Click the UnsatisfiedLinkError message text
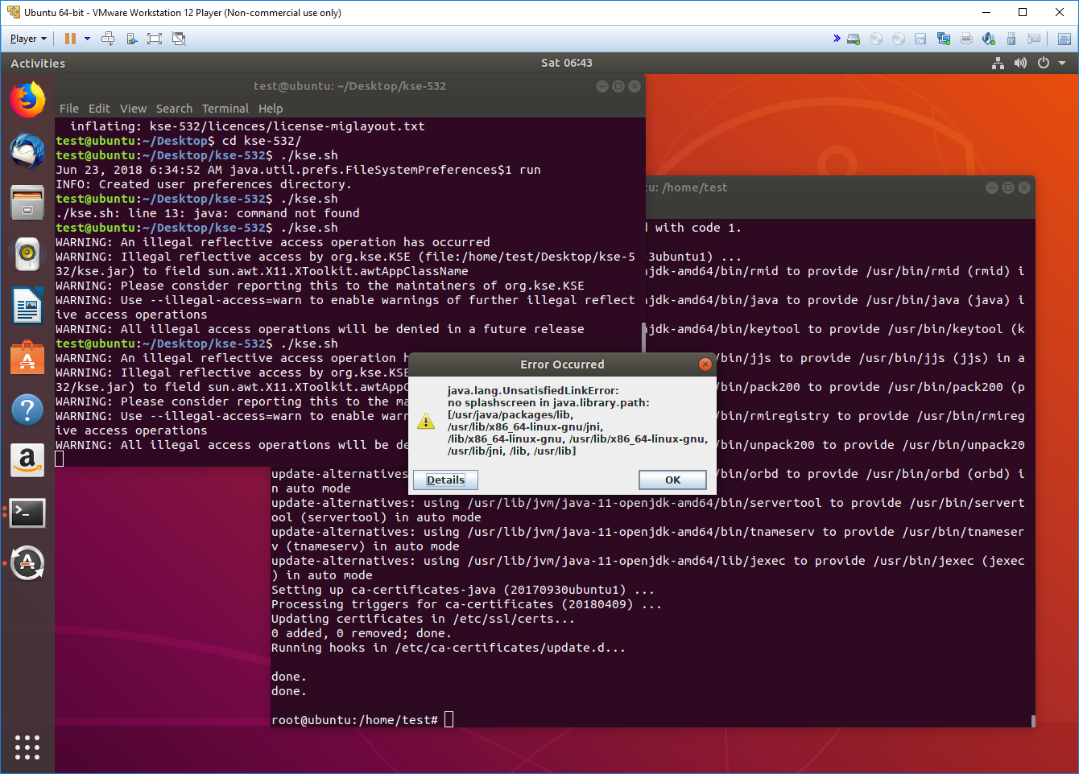This screenshot has height=774, width=1079. point(577,421)
